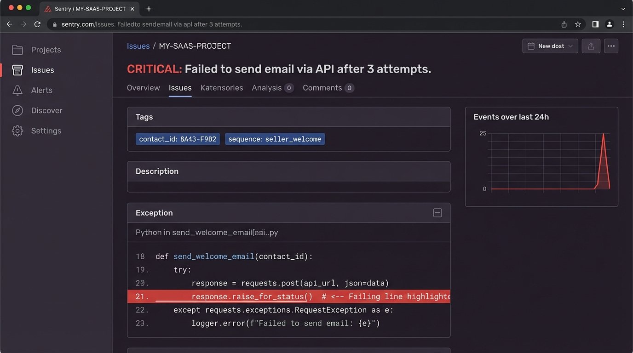Select the sequence: seller_welcome tag
This screenshot has height=353, width=633.
(275, 139)
